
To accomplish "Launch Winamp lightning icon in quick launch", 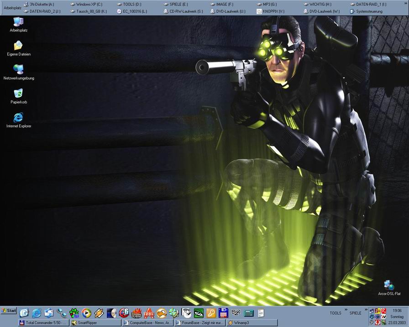I will 99,313.
